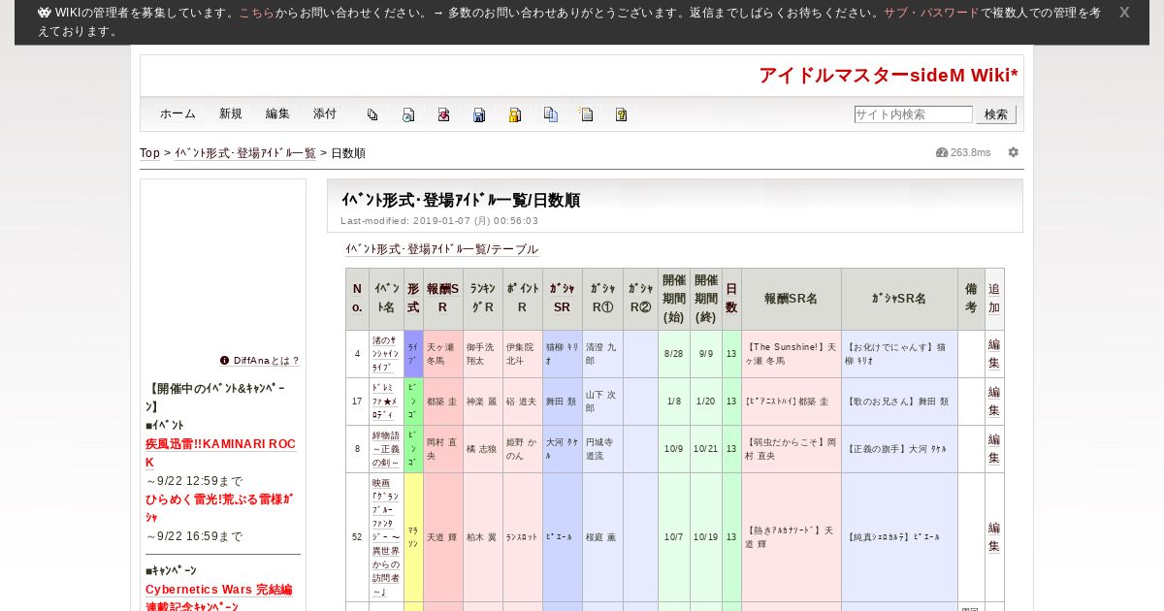Open the 編集 menu item in the toolbar
The image size is (1164, 611).
(x=277, y=113)
